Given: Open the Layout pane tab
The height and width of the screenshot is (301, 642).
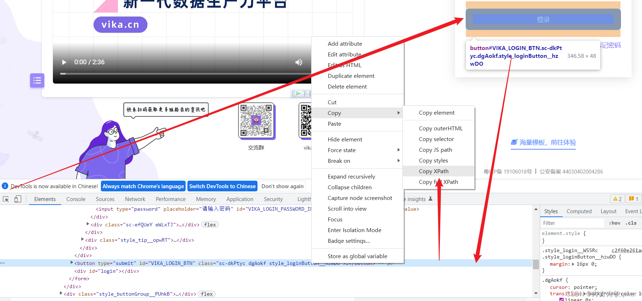Looking at the screenshot, I should click(608, 211).
